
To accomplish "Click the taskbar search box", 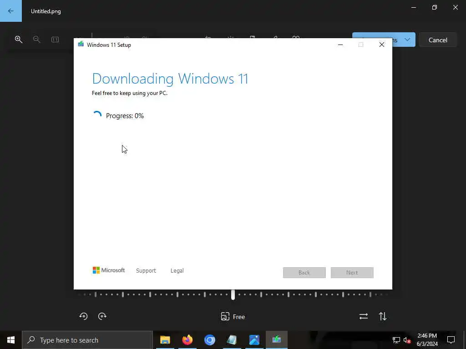I will (88, 340).
